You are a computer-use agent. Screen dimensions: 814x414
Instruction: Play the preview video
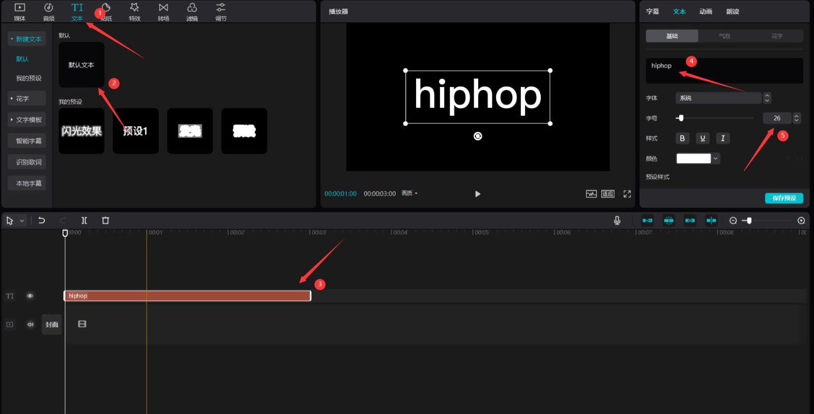point(478,194)
